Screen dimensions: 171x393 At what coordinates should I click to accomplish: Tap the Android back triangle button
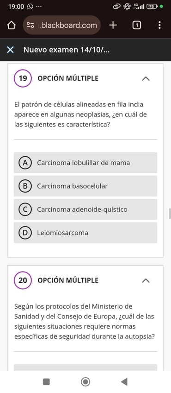tap(124, 382)
